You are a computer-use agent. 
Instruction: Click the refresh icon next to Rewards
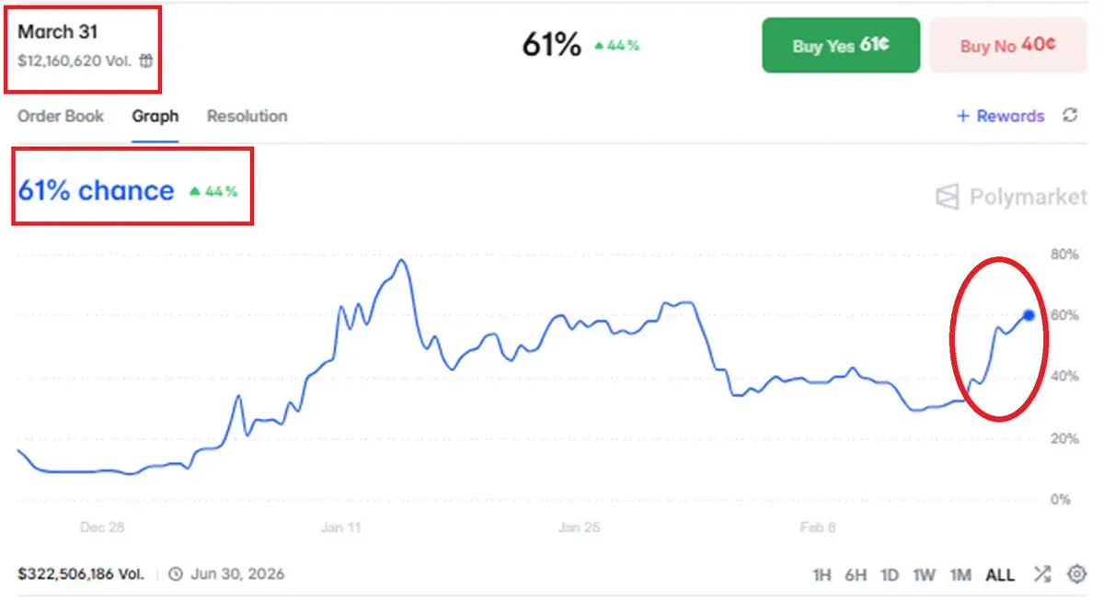point(1070,116)
